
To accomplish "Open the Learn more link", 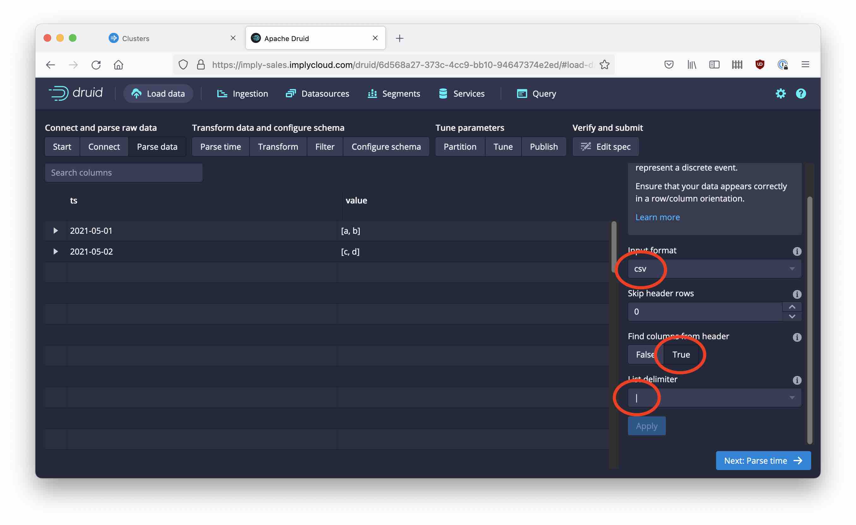I will [x=657, y=217].
